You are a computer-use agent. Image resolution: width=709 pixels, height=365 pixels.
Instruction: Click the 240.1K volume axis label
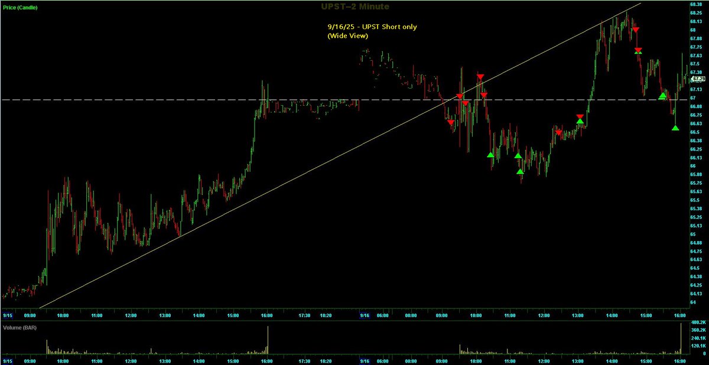(x=697, y=338)
